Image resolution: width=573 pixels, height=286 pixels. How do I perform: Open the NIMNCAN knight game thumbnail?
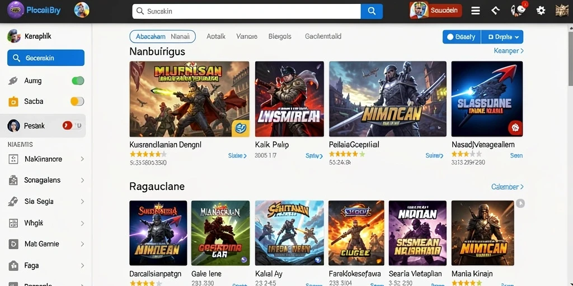[388, 99]
